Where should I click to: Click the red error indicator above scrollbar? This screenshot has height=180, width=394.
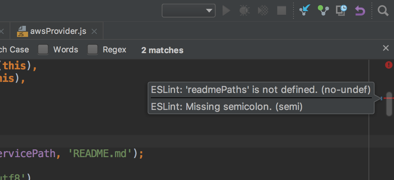point(388,65)
